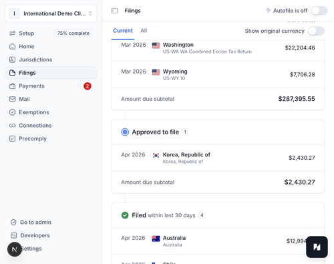Open Jurisdictions in the sidebar
This screenshot has width=334, height=264.
pyautogui.click(x=51, y=59)
